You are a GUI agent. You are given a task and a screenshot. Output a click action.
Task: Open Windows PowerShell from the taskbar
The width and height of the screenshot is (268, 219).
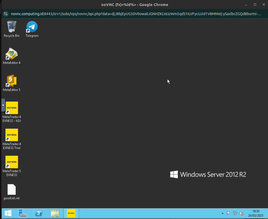click(x=39, y=213)
